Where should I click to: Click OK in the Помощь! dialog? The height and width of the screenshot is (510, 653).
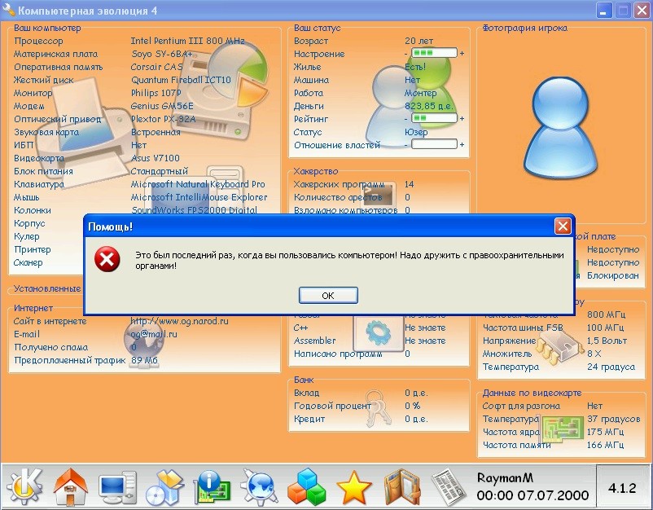coord(328,296)
